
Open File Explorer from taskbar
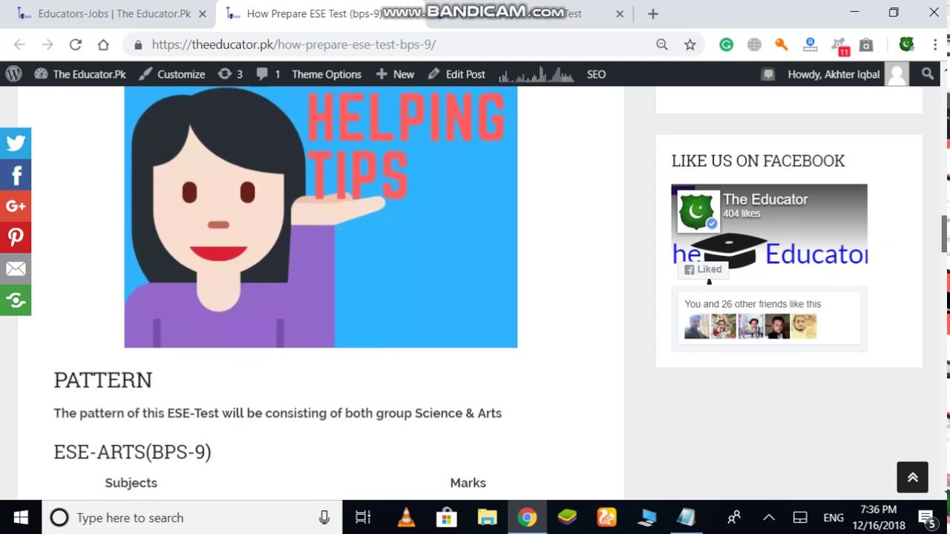point(487,518)
